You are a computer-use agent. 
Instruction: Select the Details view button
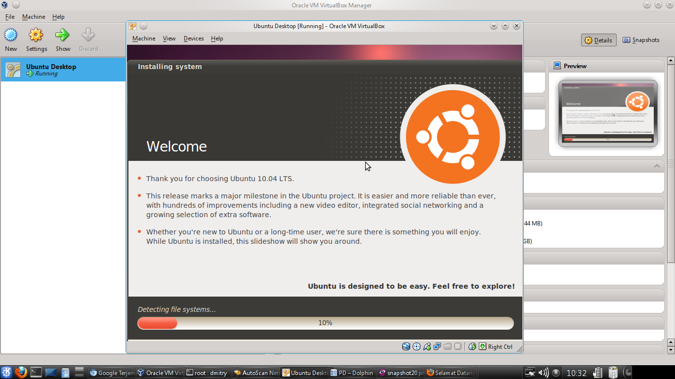tap(598, 40)
